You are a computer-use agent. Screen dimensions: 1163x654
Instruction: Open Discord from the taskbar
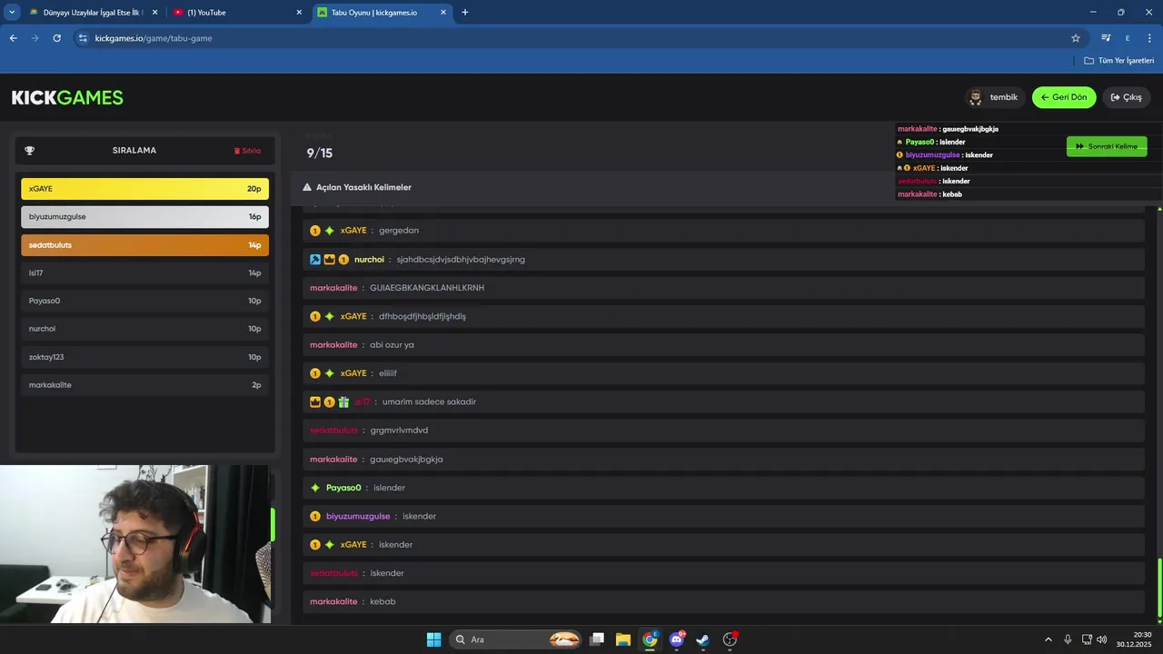click(x=677, y=639)
